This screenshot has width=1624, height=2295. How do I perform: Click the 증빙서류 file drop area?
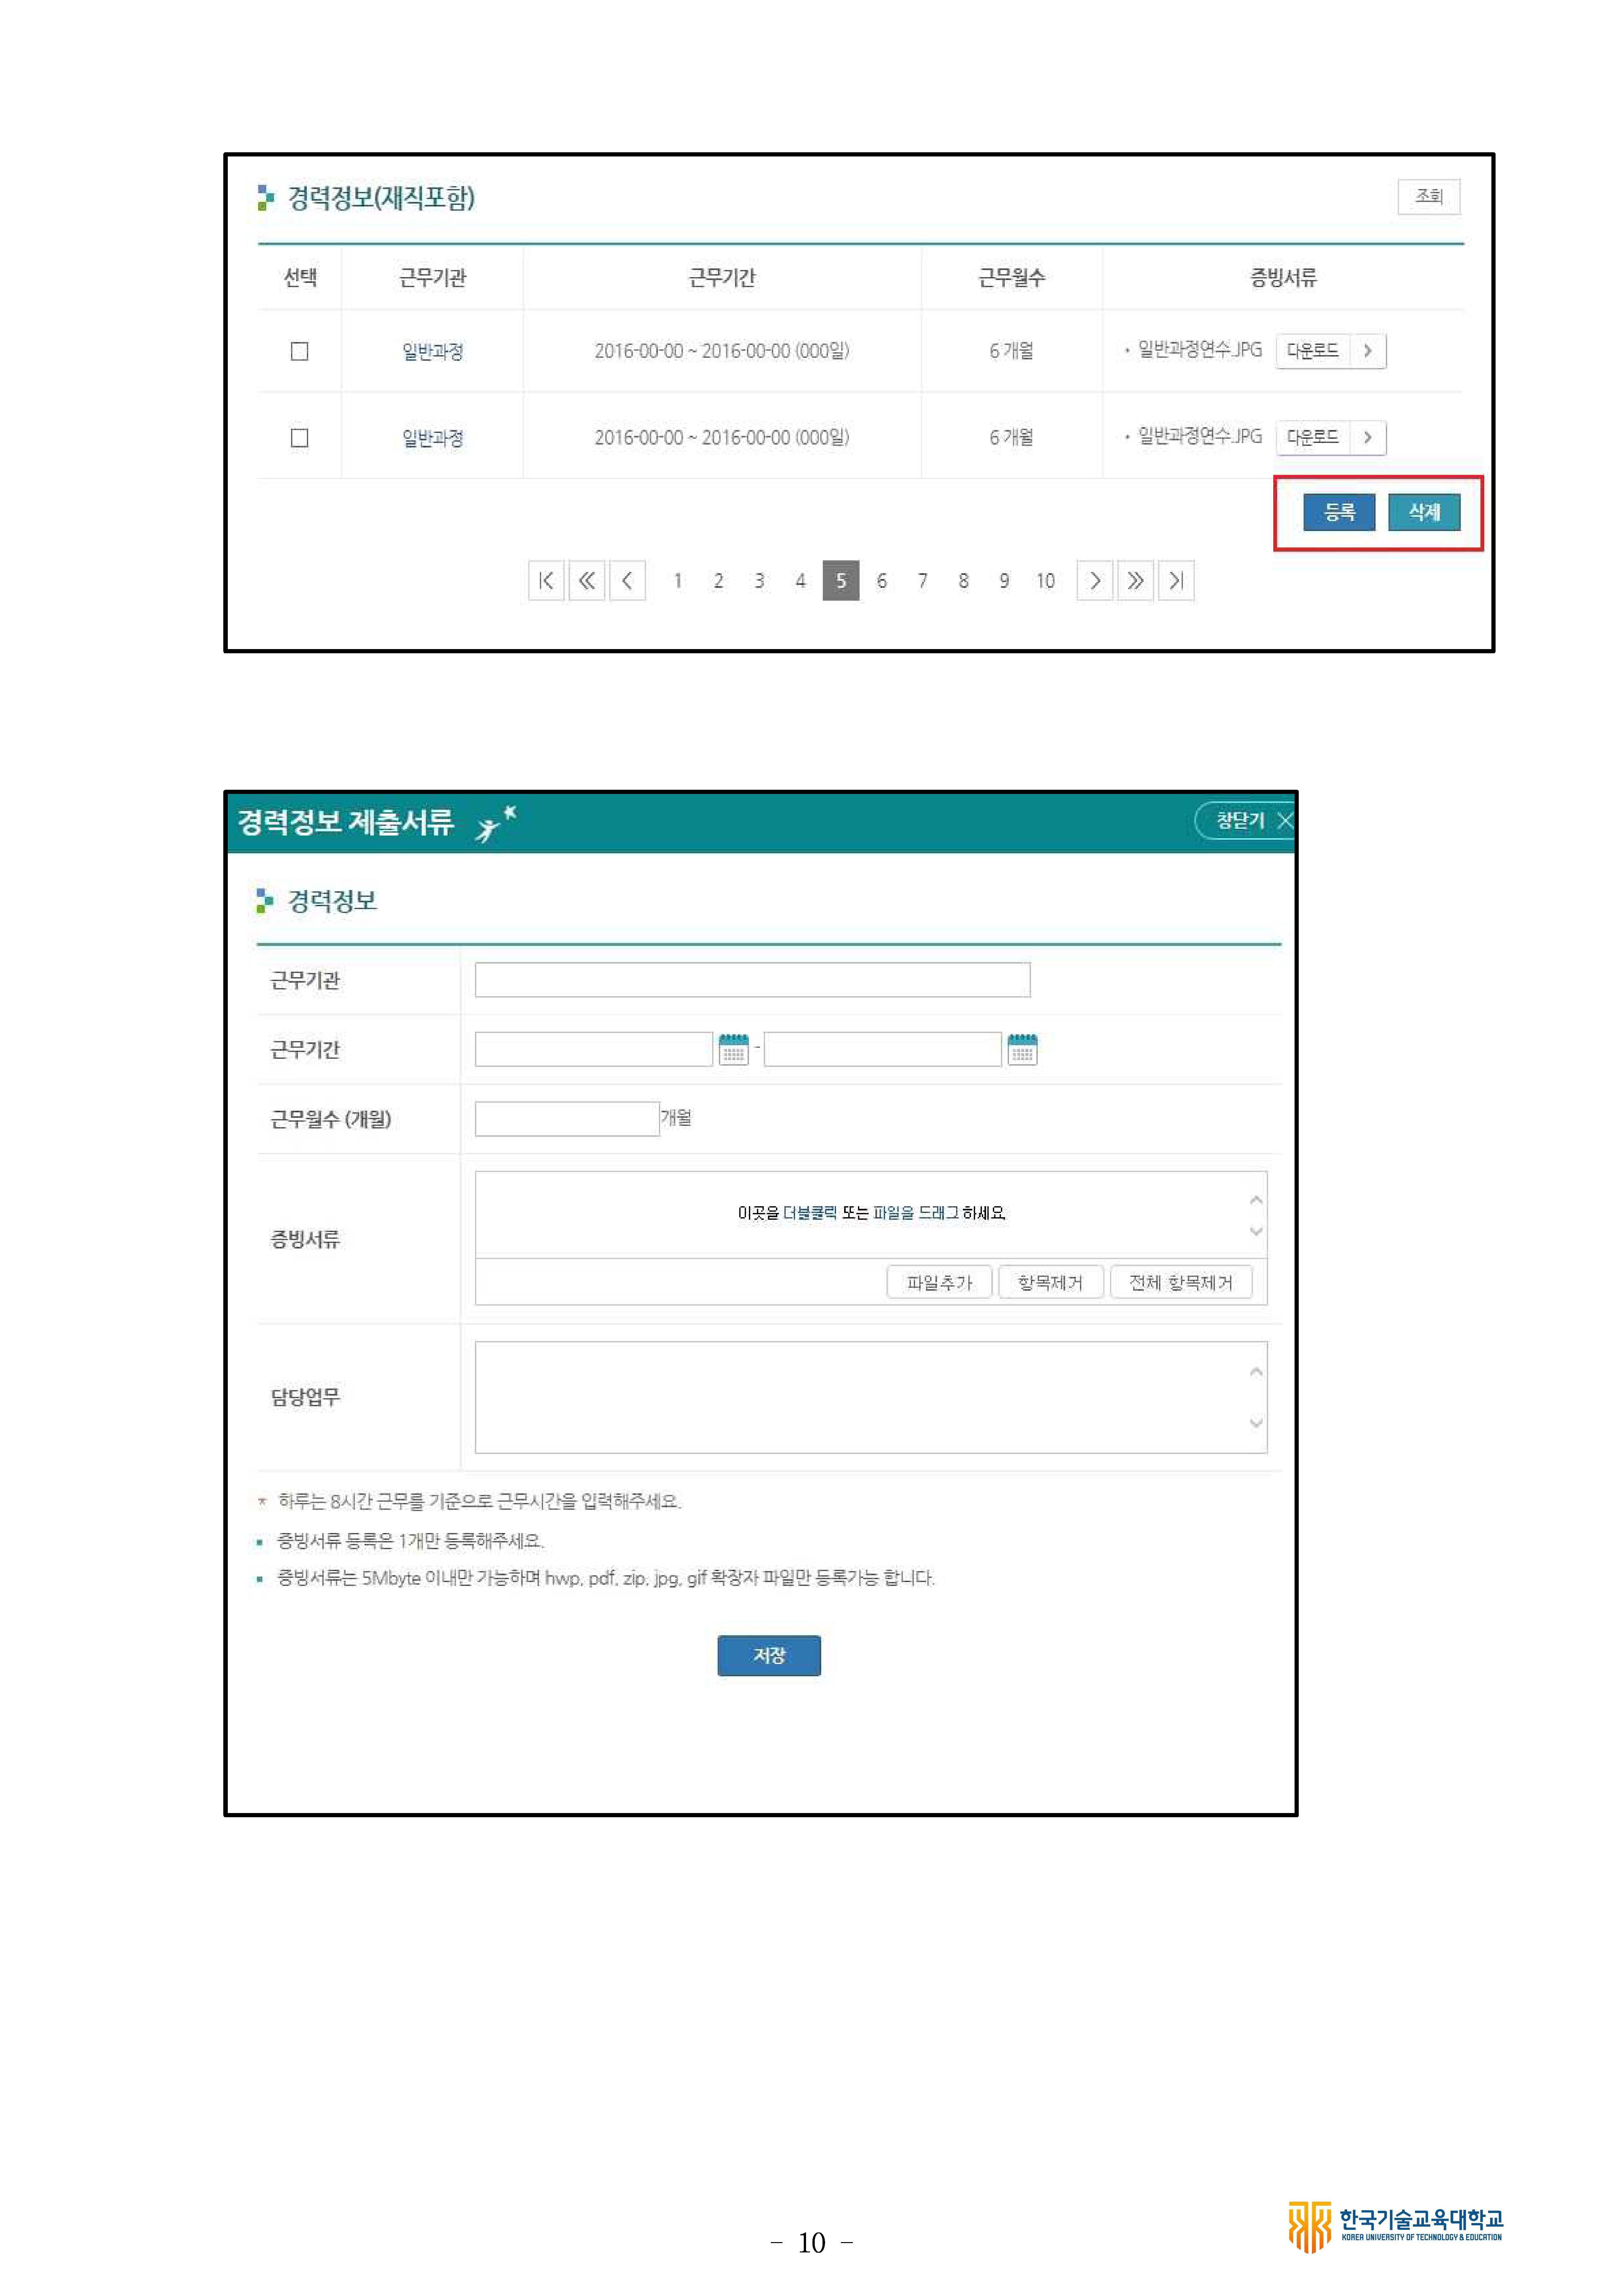871,1215
